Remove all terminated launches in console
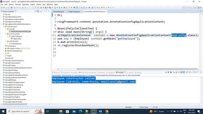The image size is (203, 114). (x=171, y=72)
